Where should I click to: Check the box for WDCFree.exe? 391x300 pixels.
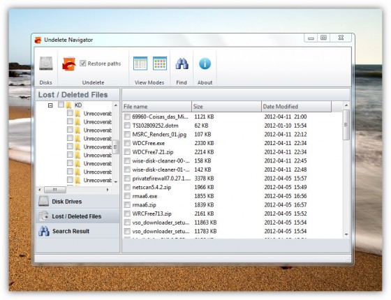click(x=127, y=143)
